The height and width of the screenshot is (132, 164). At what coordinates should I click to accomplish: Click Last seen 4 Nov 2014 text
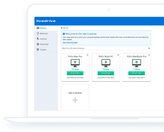point(136,78)
